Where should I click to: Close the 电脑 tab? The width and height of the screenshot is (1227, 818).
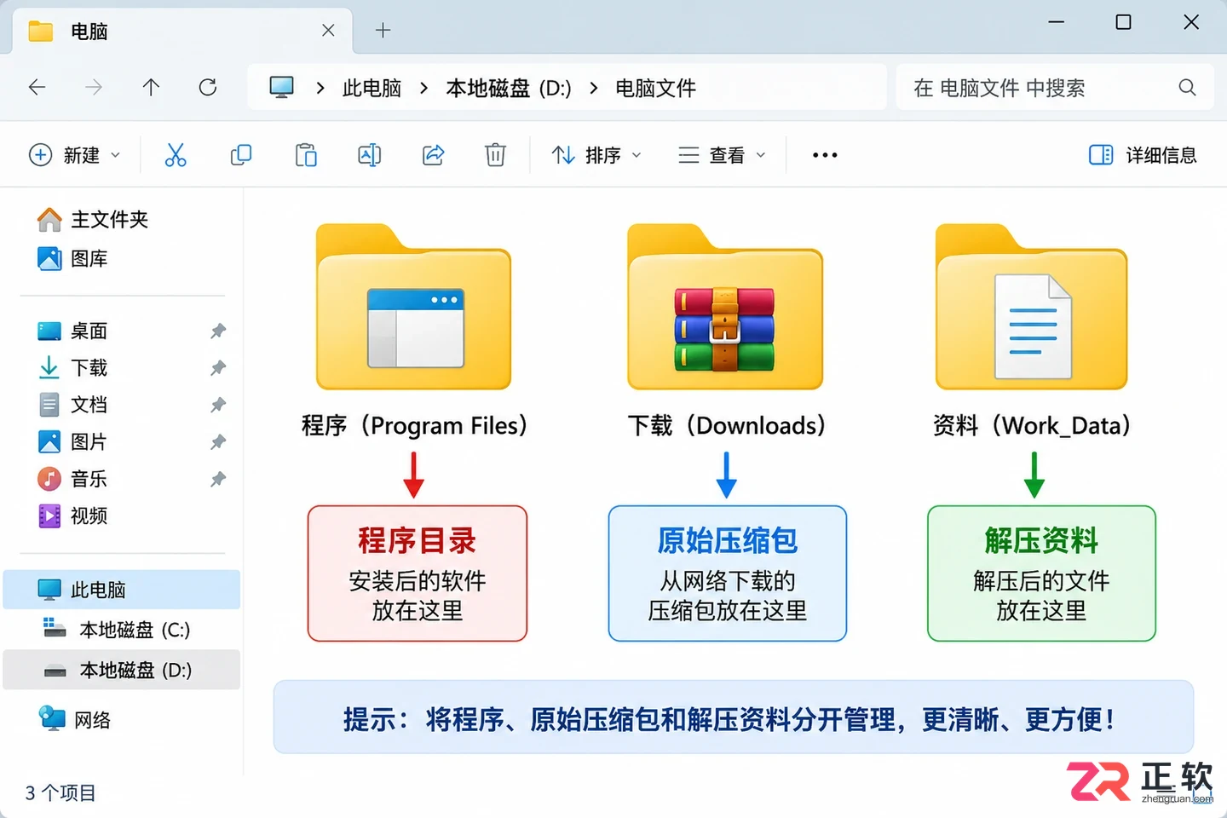(328, 31)
